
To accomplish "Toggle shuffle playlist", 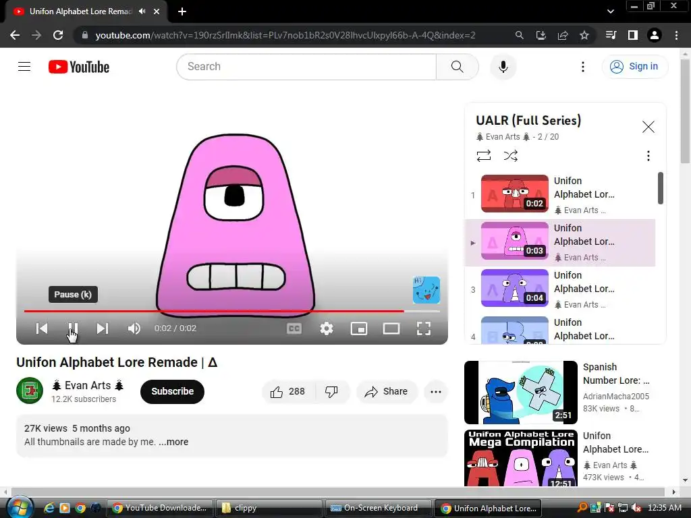I will click(510, 156).
